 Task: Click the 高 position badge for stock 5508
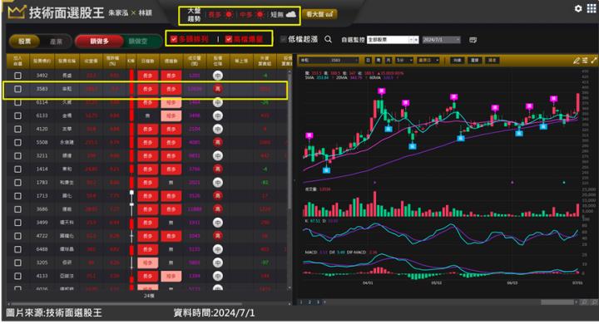click(x=218, y=142)
